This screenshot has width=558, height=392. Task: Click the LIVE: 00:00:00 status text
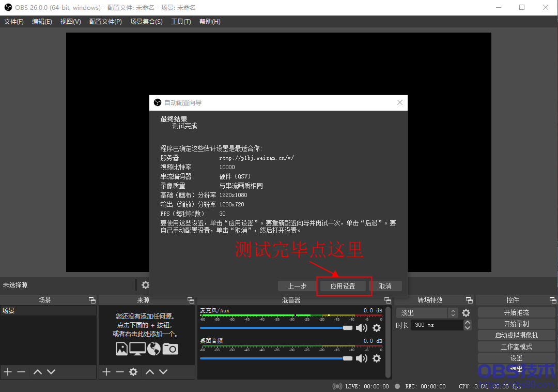[x=367, y=386]
